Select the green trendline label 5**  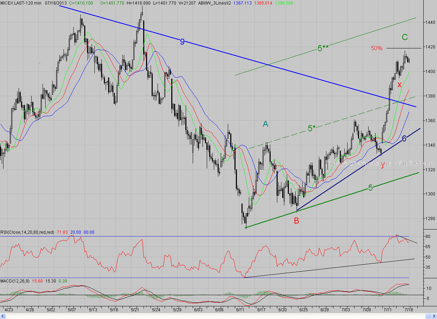point(323,49)
